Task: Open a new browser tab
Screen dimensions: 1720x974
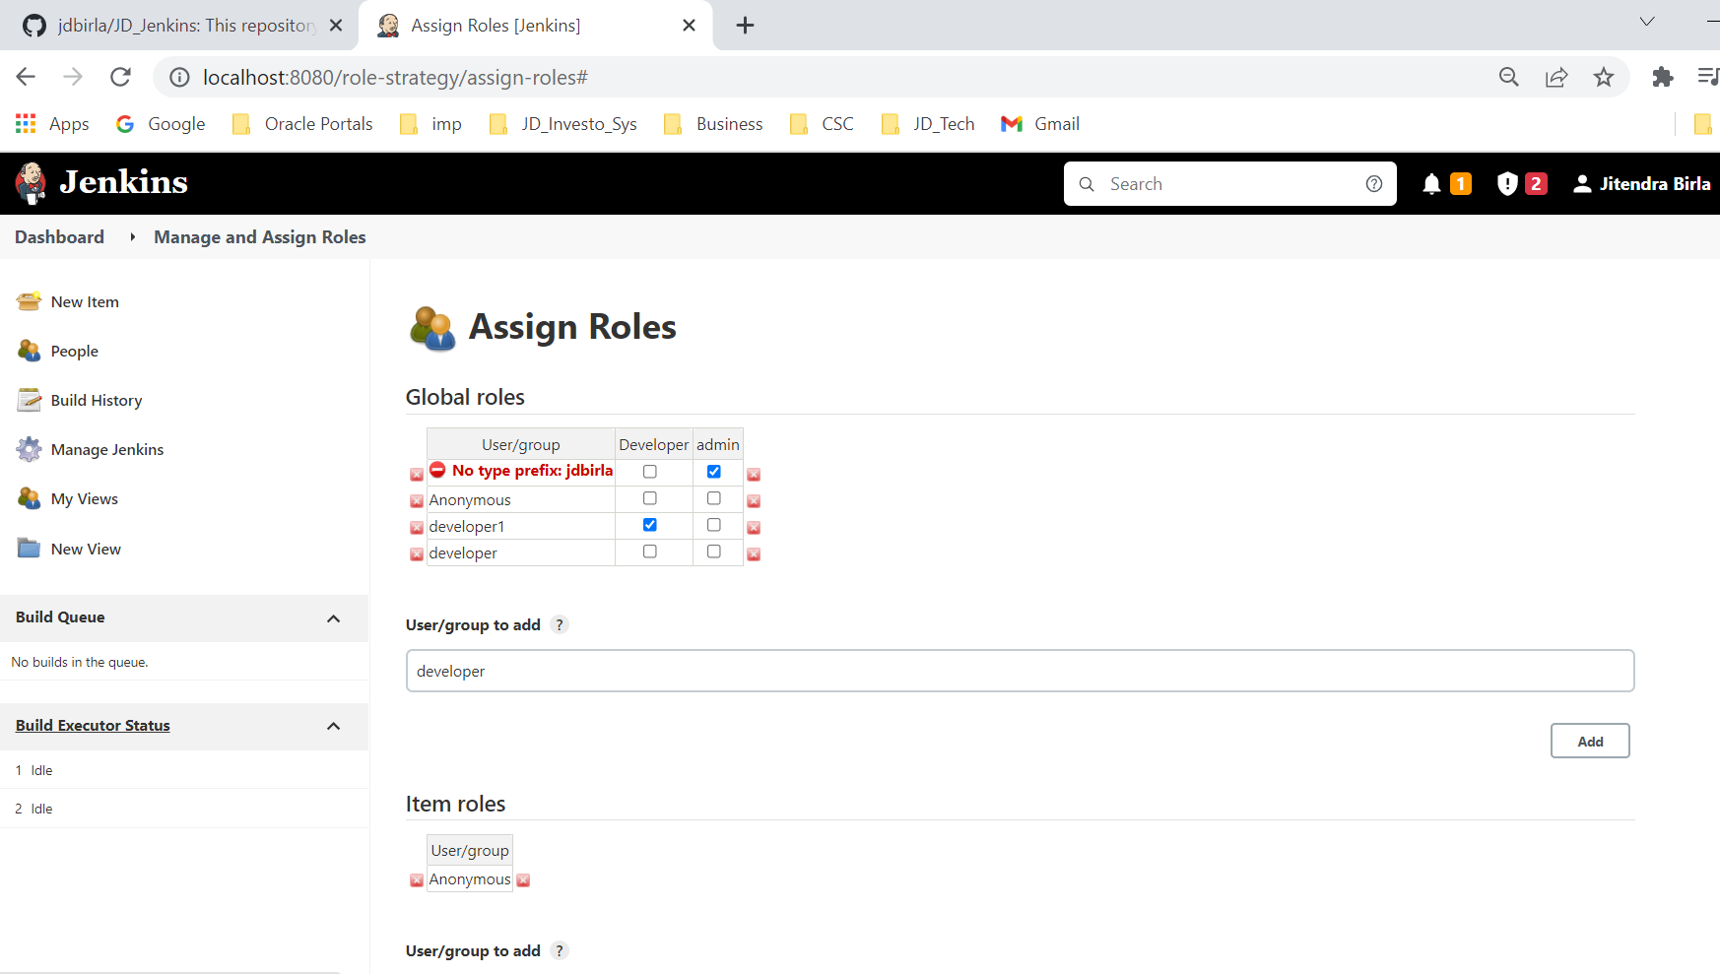Action: pos(746,26)
